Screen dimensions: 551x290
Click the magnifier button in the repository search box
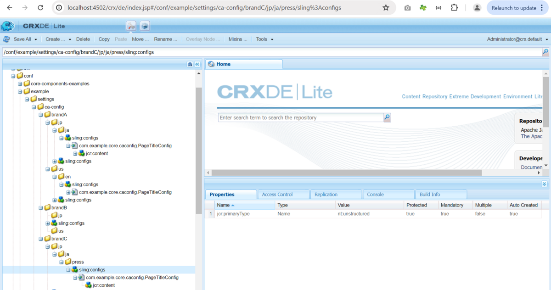click(387, 118)
